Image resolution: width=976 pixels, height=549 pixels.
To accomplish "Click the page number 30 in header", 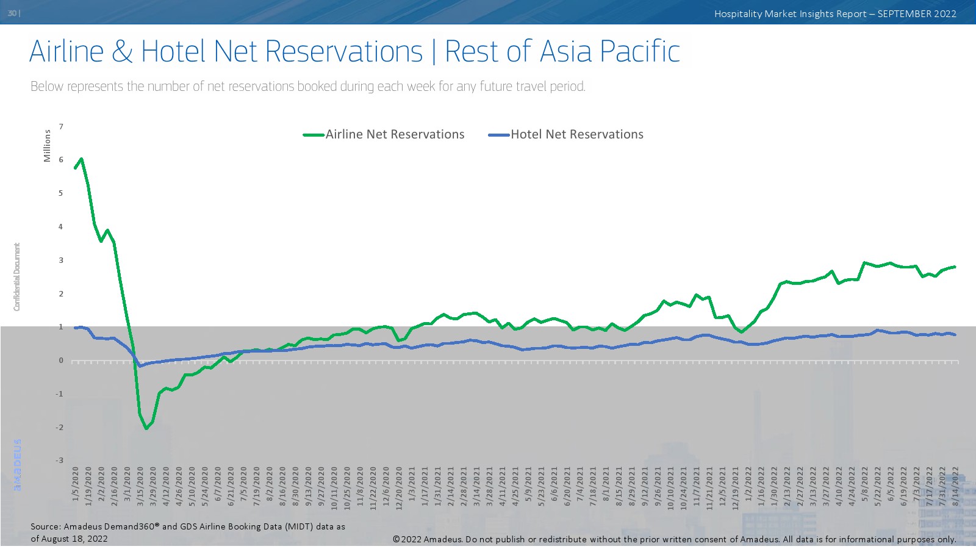I will point(13,13).
